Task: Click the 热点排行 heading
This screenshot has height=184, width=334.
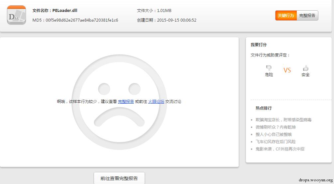Action: pyautogui.click(x=264, y=108)
